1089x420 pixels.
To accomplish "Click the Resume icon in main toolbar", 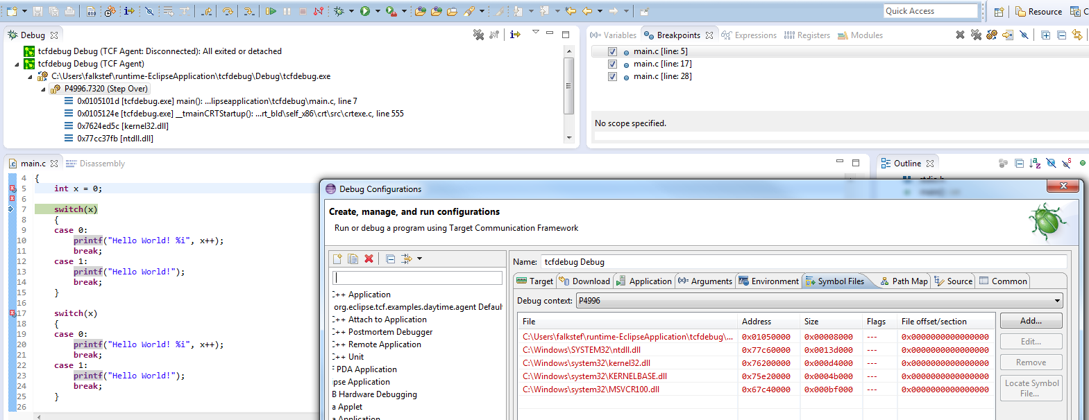I will pos(271,11).
